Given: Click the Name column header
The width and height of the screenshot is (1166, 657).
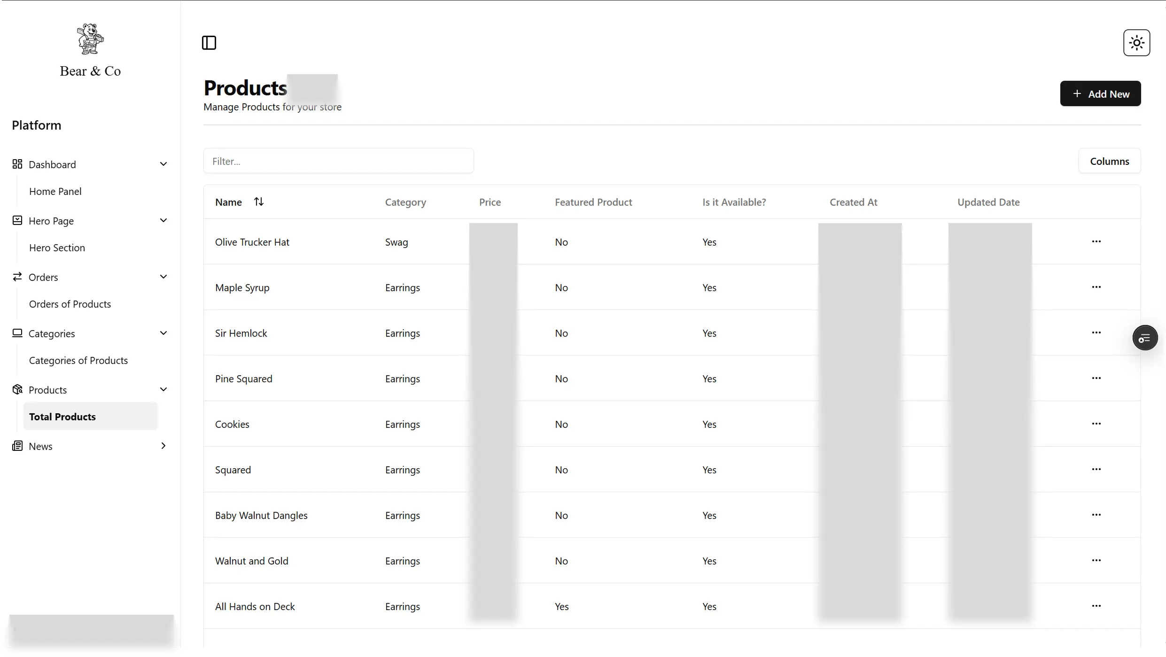Looking at the screenshot, I should coord(228,202).
